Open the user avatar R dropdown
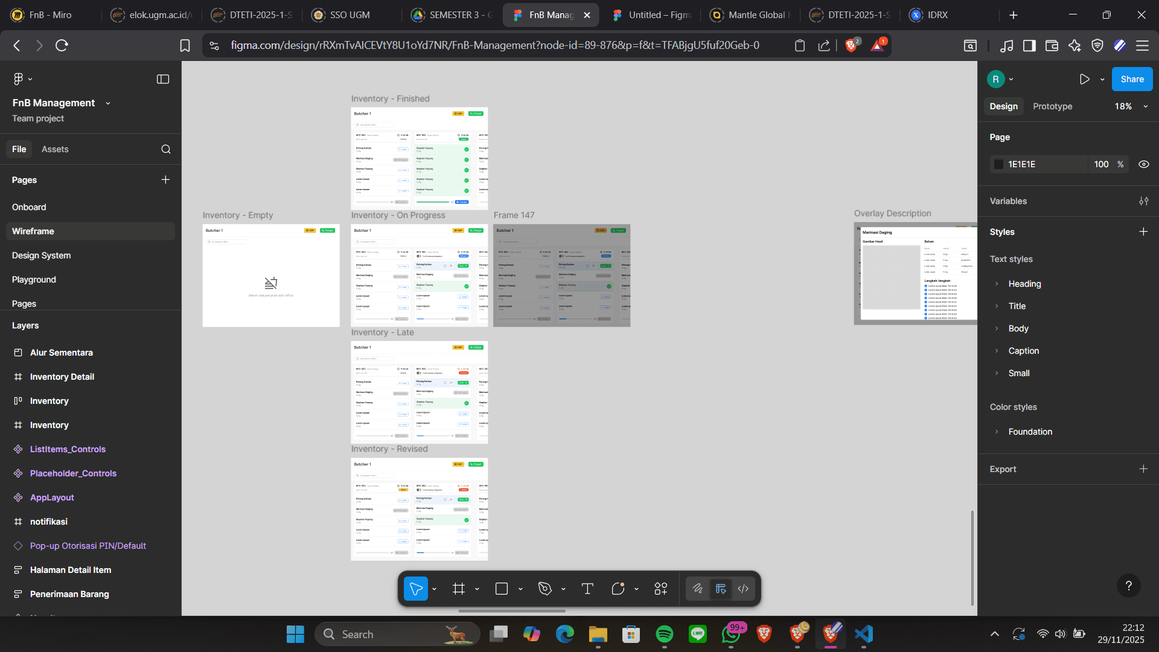This screenshot has width=1159, height=652. [x=1001, y=79]
